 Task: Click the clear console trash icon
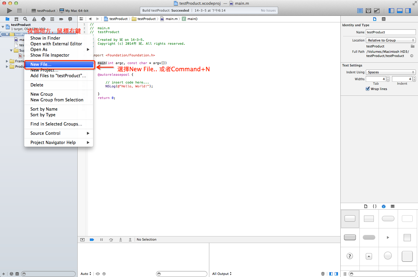323,274
